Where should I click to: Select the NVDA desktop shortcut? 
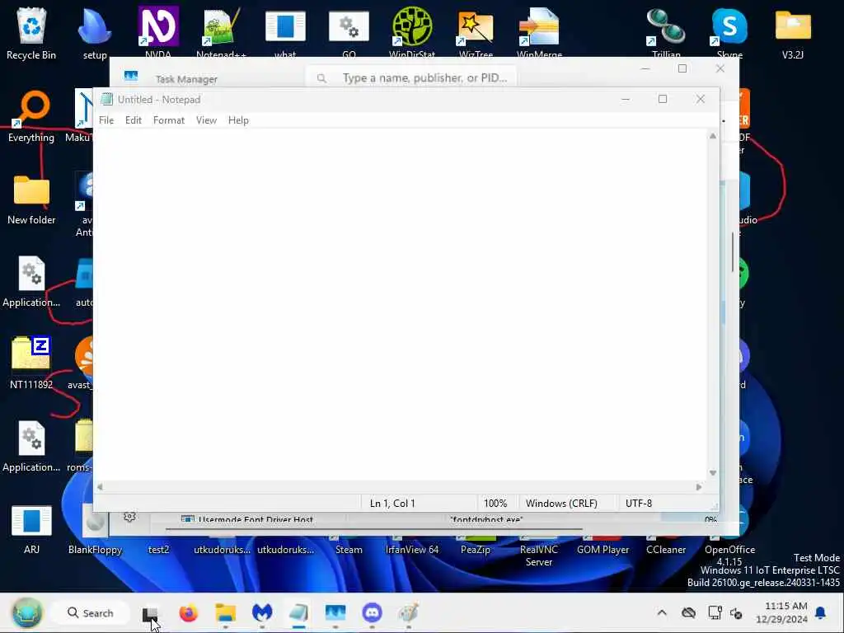point(158,32)
